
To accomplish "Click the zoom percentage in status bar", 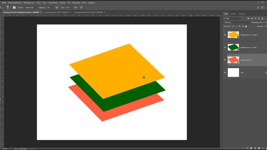I will 5,149.
